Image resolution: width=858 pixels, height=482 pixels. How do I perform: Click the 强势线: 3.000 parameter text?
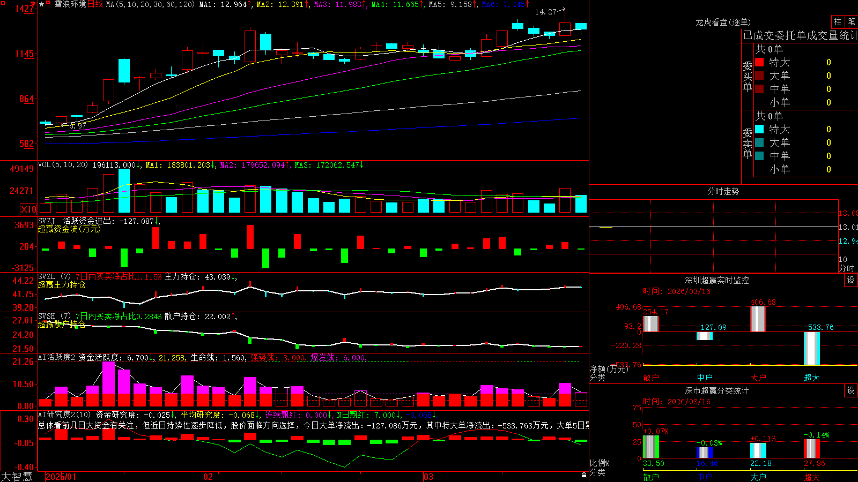click(x=278, y=358)
